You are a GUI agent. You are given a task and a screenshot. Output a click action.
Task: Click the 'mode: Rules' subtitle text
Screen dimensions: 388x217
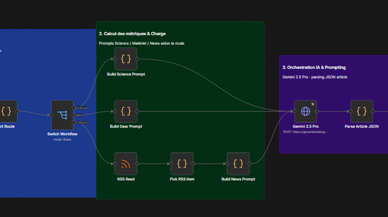(x=62, y=140)
